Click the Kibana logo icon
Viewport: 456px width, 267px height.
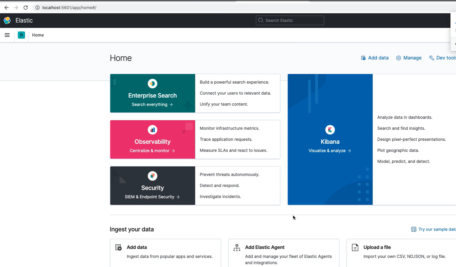tap(330, 130)
